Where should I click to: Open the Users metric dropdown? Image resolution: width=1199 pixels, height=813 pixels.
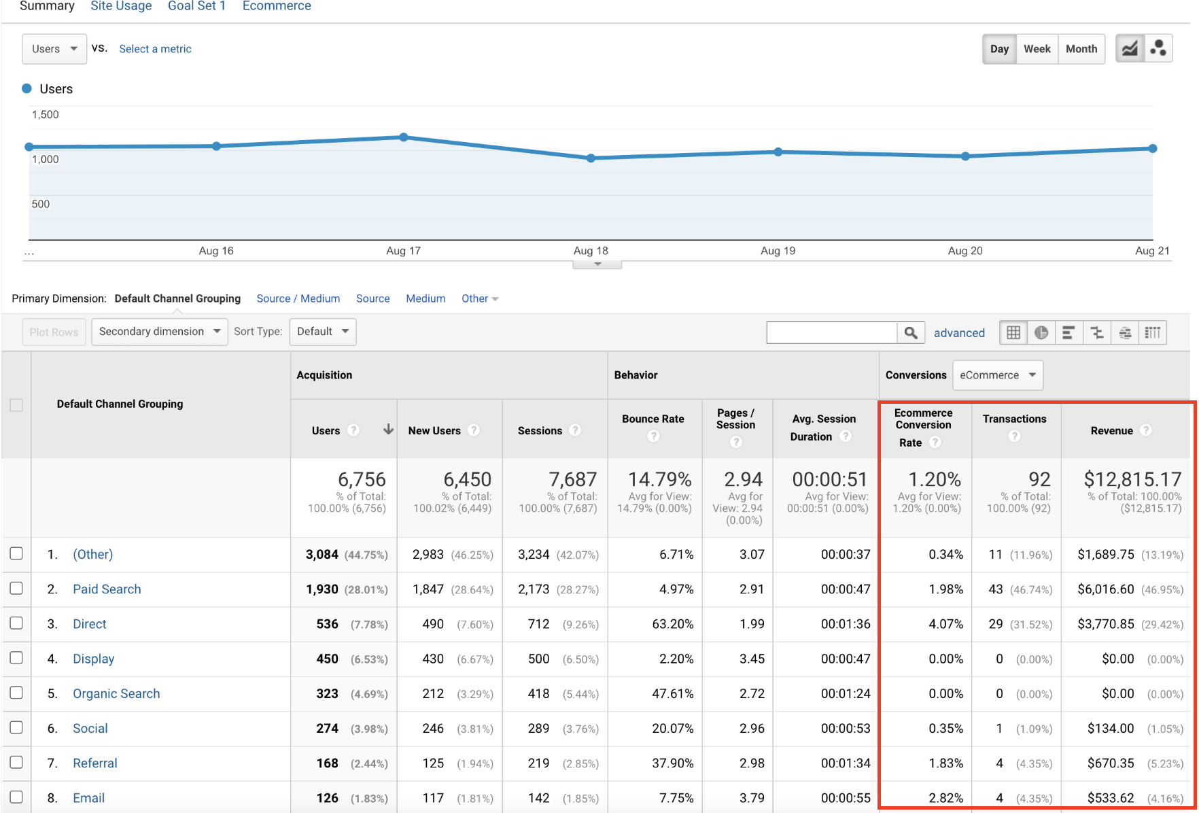54,49
